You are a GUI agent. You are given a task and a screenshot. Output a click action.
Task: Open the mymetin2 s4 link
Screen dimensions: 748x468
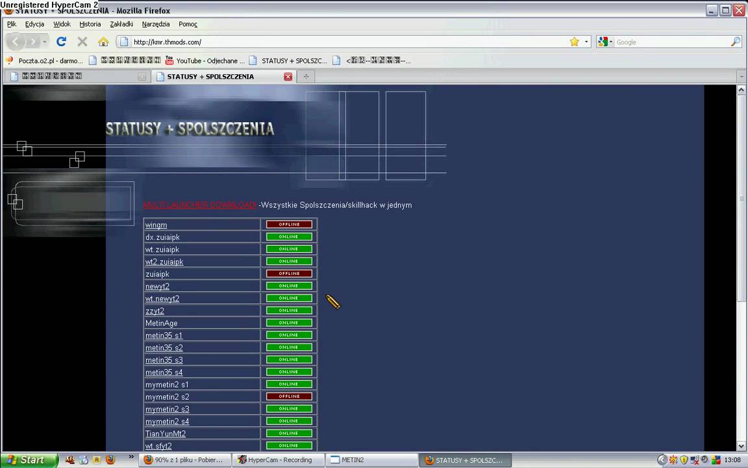click(167, 422)
